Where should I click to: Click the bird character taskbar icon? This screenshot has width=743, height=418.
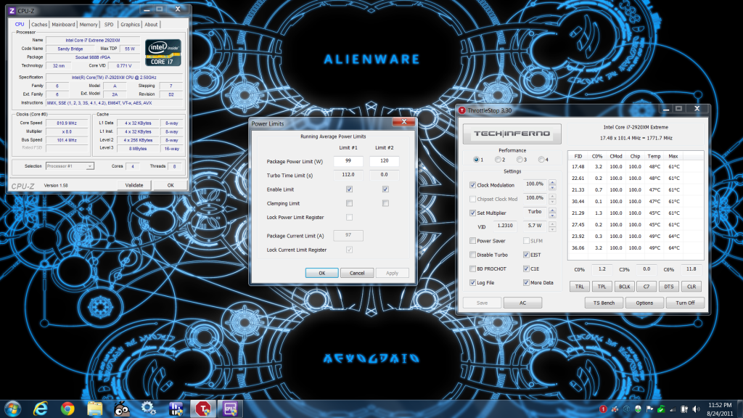(122, 409)
